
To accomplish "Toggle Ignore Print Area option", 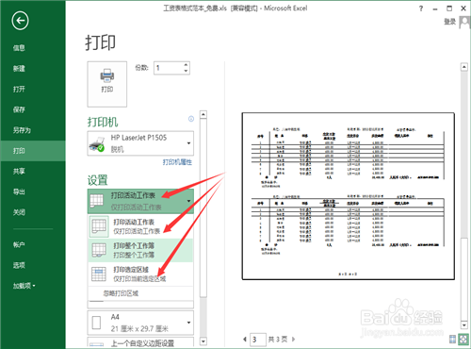I will point(140,293).
